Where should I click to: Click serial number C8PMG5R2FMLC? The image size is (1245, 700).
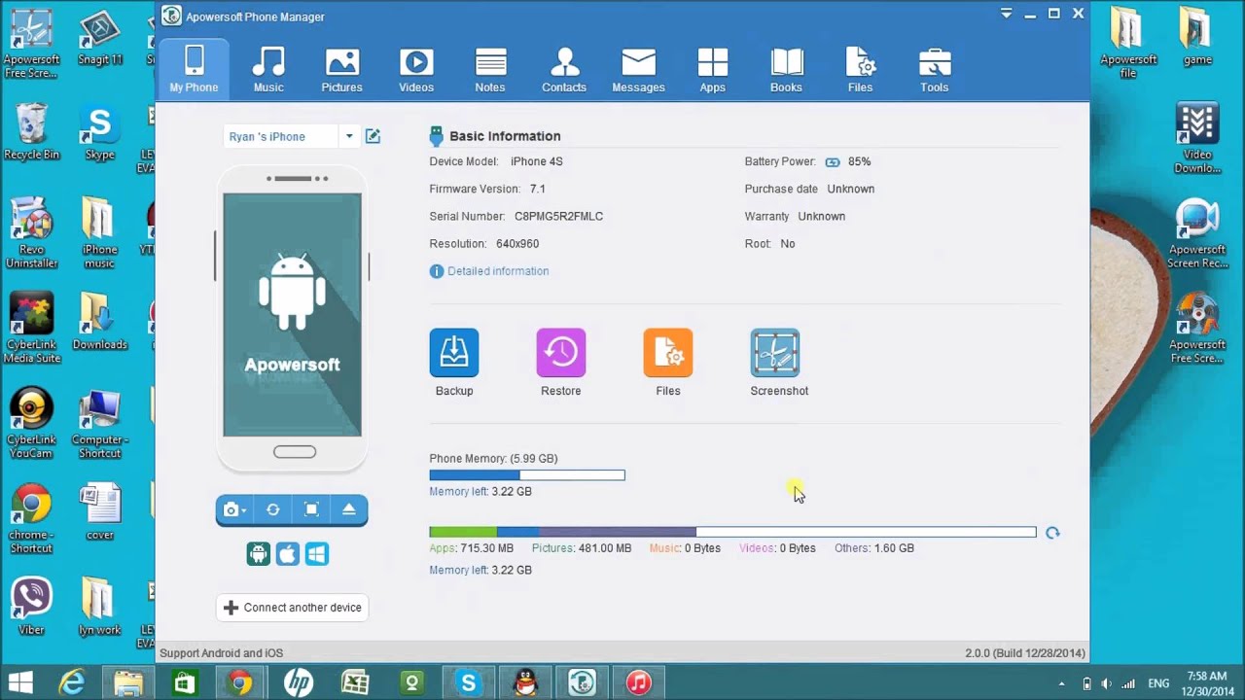tap(558, 216)
